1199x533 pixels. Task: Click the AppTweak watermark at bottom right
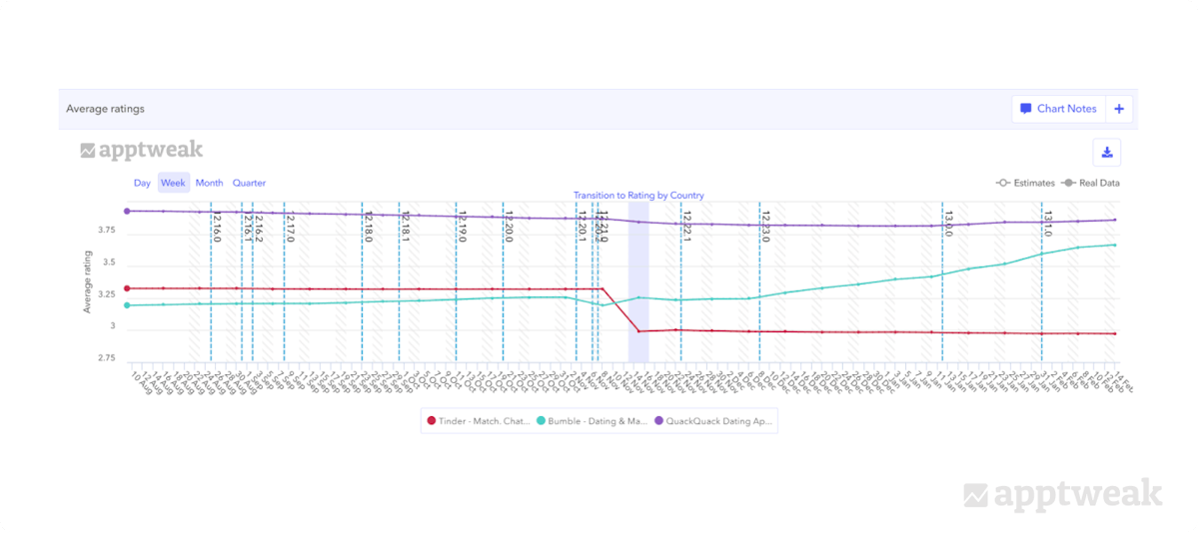1062,494
